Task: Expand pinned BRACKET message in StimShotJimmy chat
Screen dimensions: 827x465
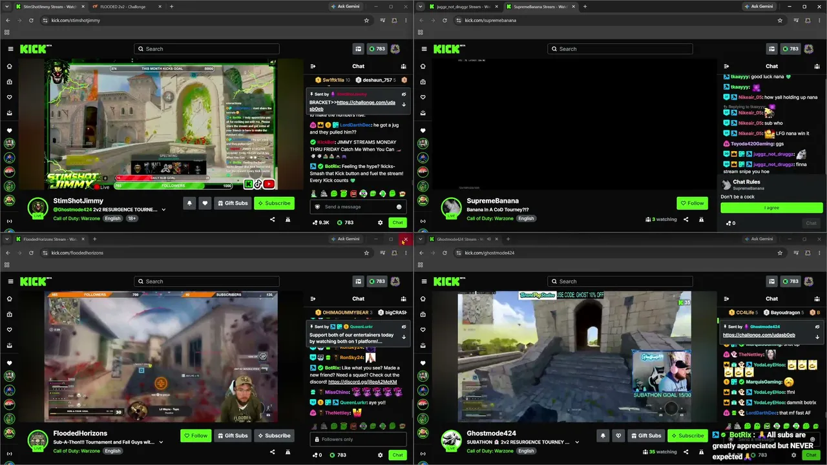Action: [404, 105]
